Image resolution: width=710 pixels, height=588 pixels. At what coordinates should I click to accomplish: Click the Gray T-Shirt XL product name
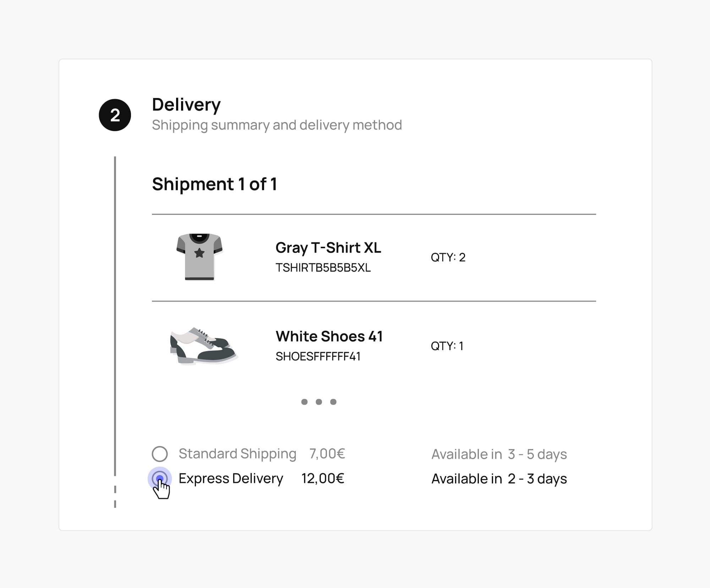point(329,248)
